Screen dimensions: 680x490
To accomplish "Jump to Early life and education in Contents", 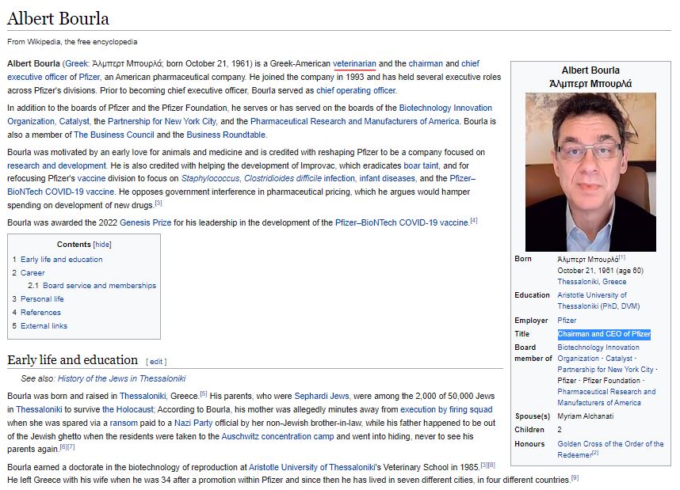I will (62, 260).
